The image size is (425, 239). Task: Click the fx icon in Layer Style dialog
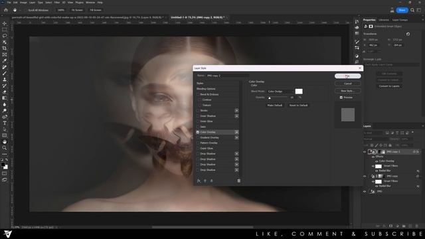pyautogui.click(x=199, y=181)
